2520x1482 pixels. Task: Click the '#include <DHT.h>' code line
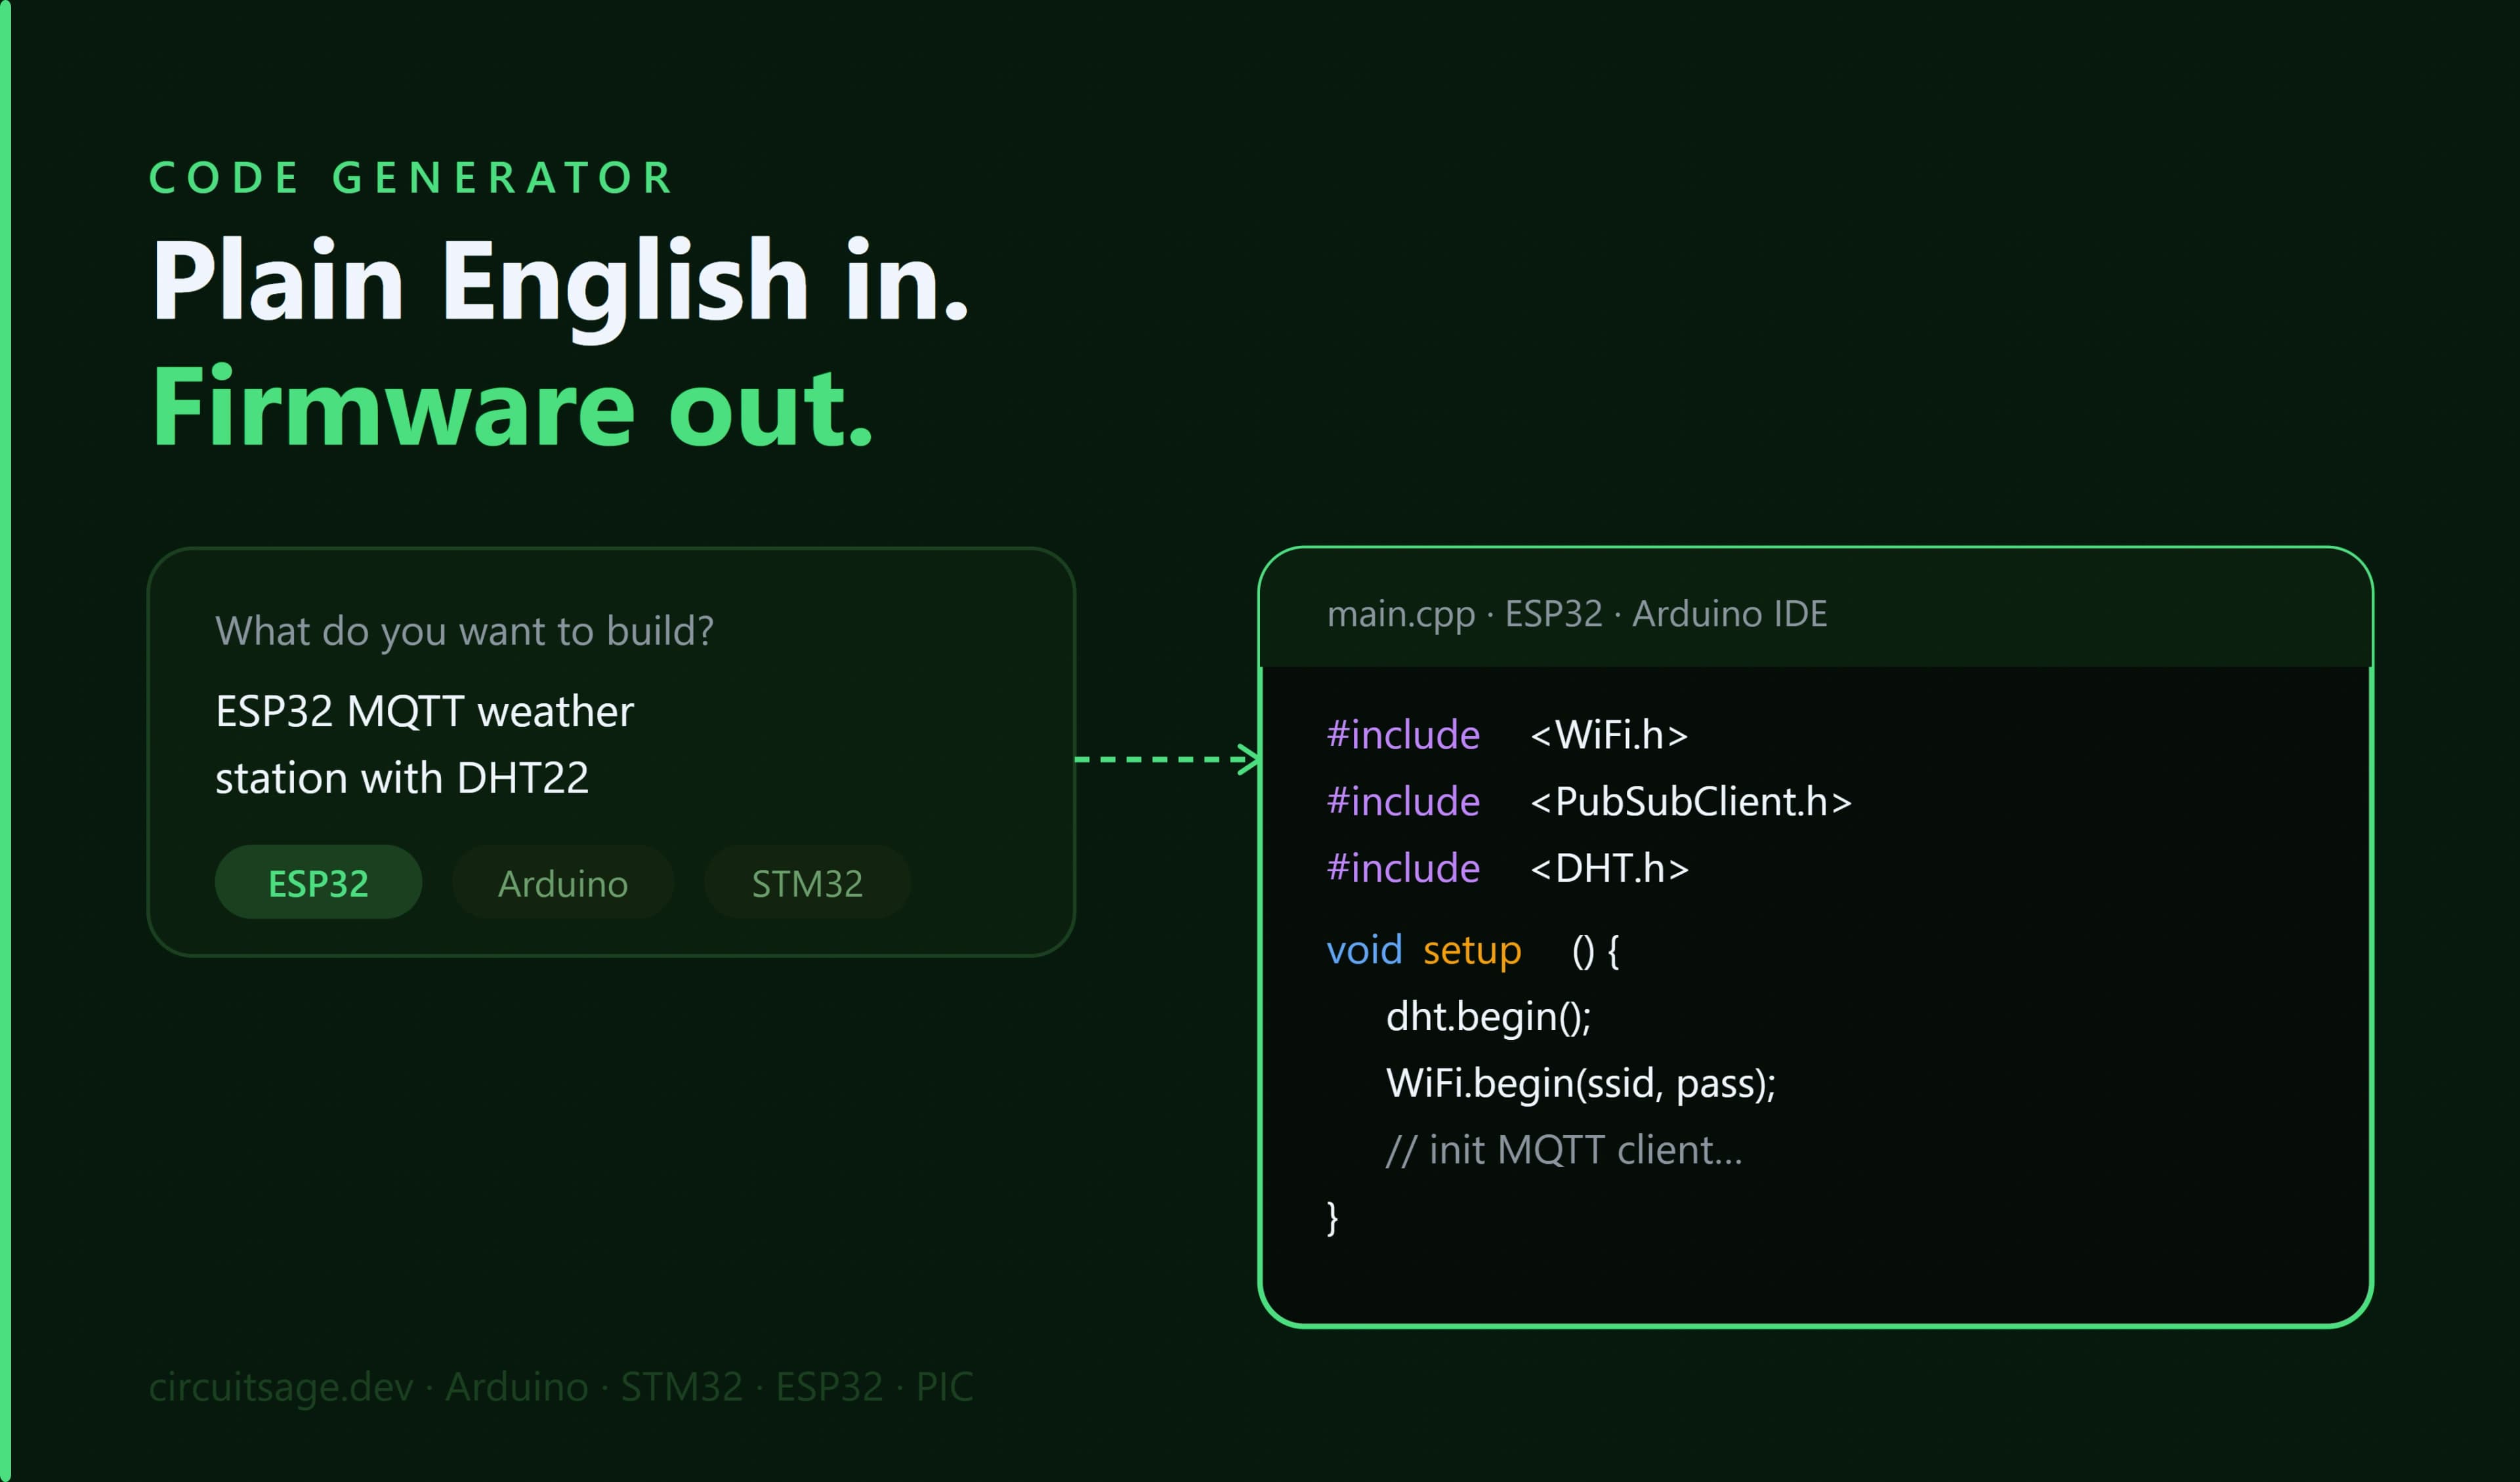1507,868
